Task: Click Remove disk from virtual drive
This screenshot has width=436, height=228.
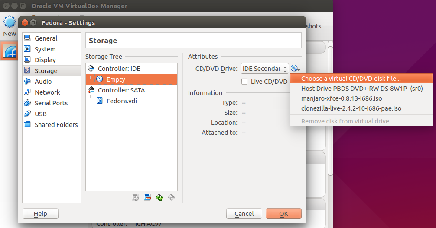Action: (x=361, y=121)
